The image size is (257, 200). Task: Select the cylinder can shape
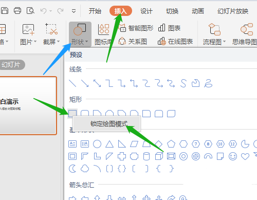click(x=146, y=156)
